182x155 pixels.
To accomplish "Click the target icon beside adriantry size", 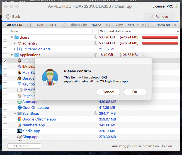I will point(96,43).
